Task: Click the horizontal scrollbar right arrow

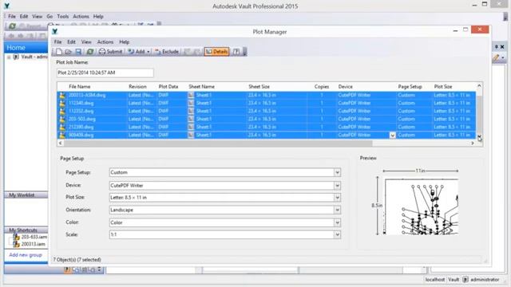Action: tap(473, 143)
